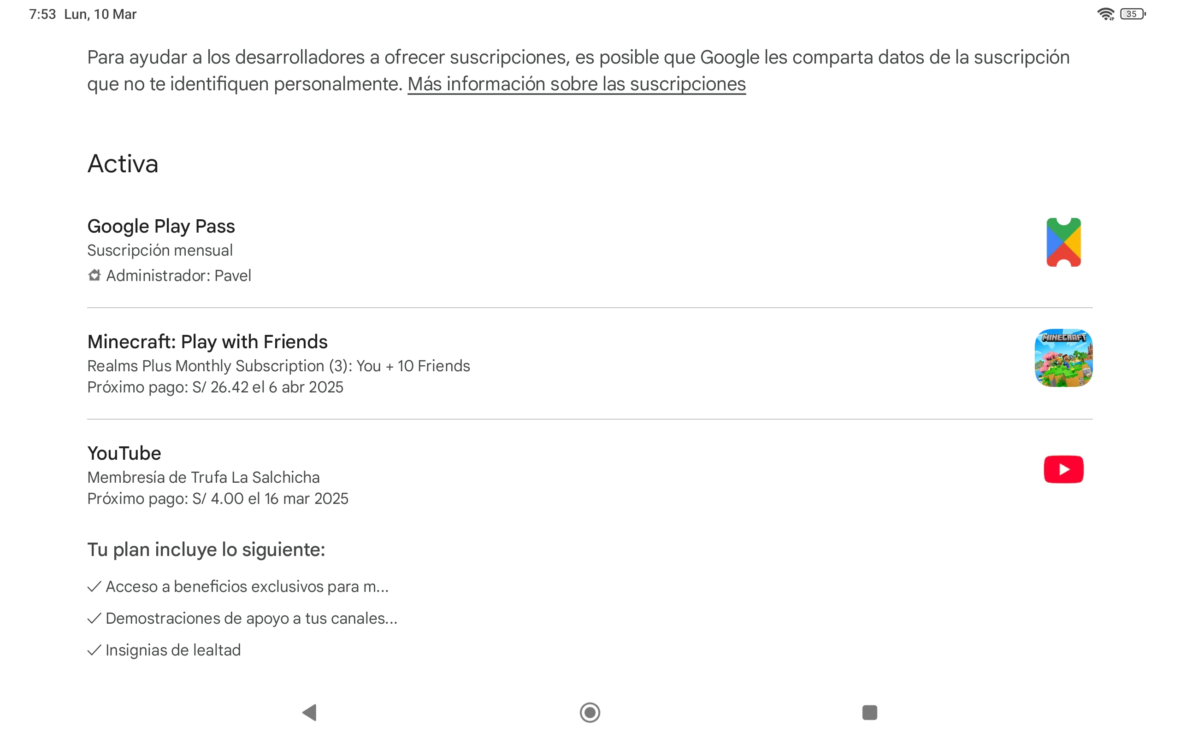This screenshot has width=1180, height=737.
Task: Tap the Wi-Fi status icon
Action: coord(1105,14)
